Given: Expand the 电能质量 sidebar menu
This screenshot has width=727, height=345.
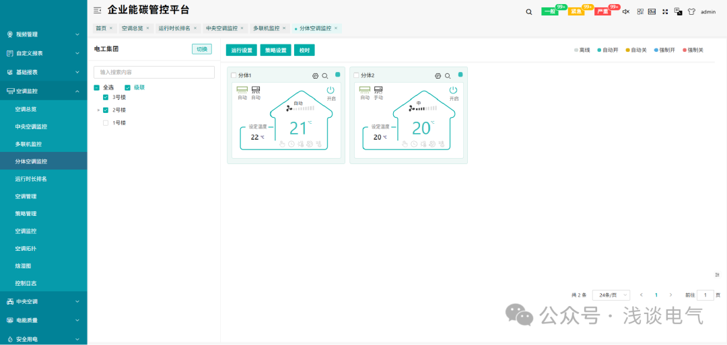Looking at the screenshot, I should coord(44,320).
